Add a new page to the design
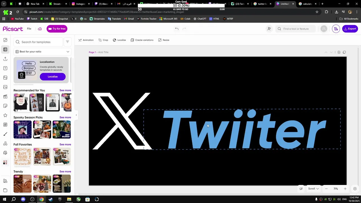Screen dimensions: 361x203 tap(339, 52)
